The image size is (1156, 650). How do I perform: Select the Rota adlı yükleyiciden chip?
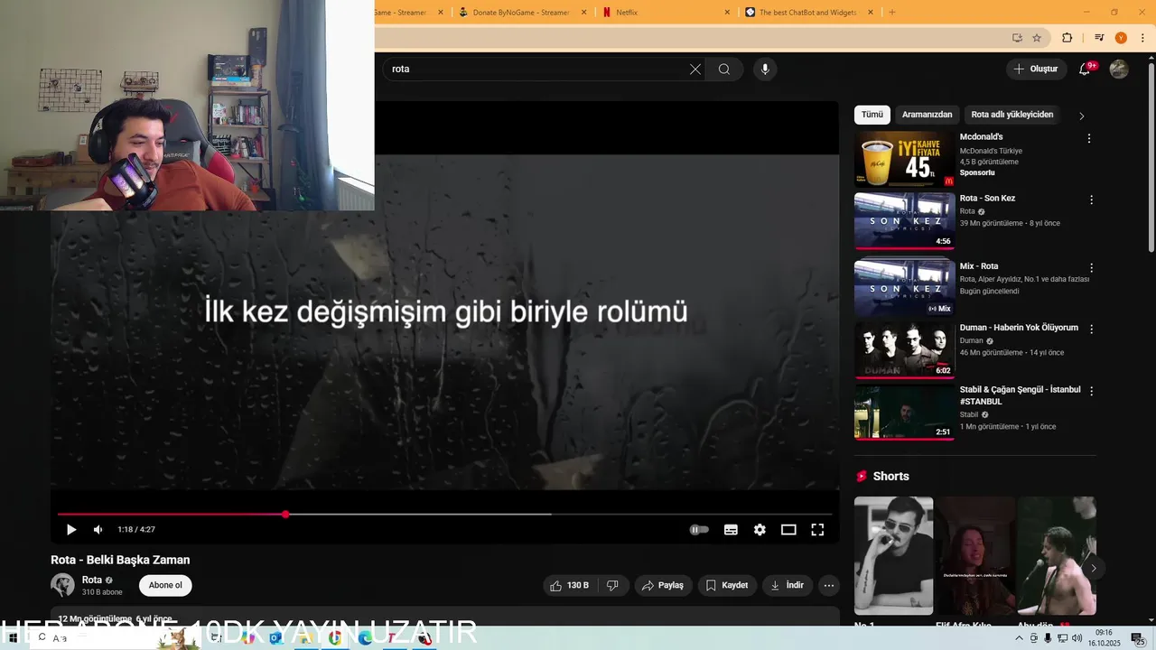tap(1012, 115)
